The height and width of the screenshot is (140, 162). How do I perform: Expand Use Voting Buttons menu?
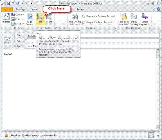point(75,19)
